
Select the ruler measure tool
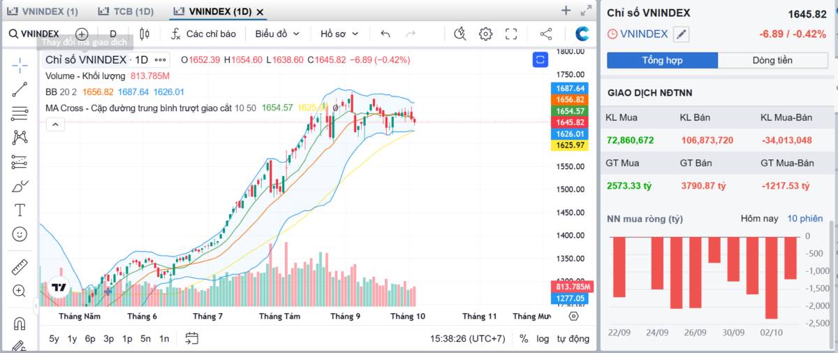point(20,267)
